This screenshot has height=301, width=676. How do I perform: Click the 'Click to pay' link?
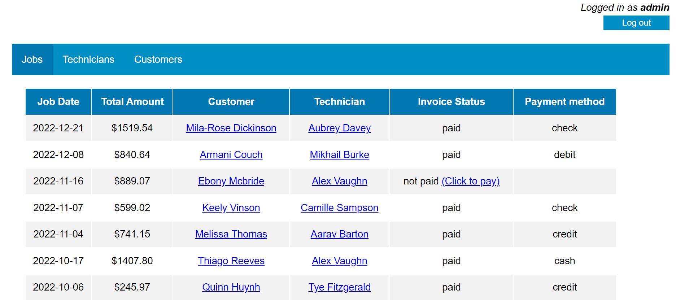click(470, 181)
